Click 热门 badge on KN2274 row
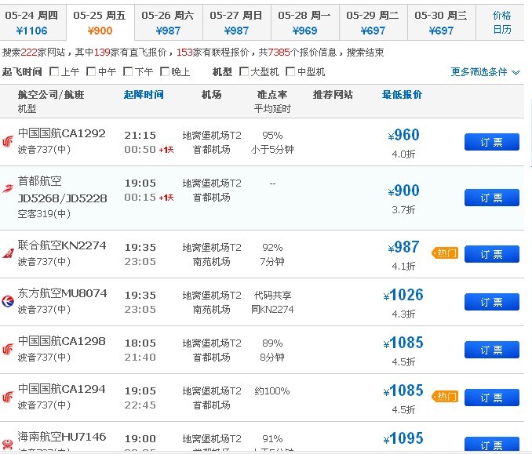 tap(445, 253)
